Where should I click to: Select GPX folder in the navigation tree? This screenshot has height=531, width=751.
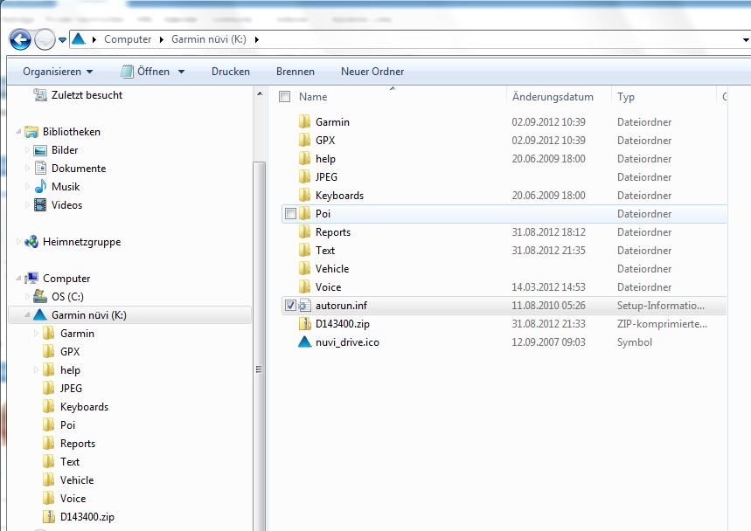pyautogui.click(x=70, y=352)
